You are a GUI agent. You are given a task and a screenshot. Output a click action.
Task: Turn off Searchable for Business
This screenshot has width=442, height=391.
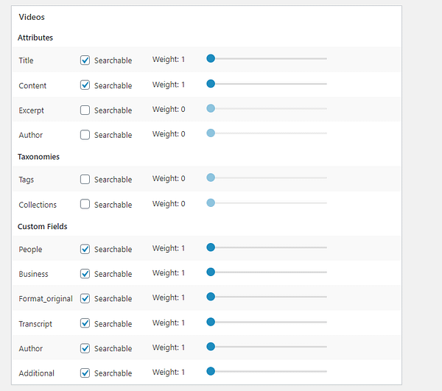(x=85, y=274)
